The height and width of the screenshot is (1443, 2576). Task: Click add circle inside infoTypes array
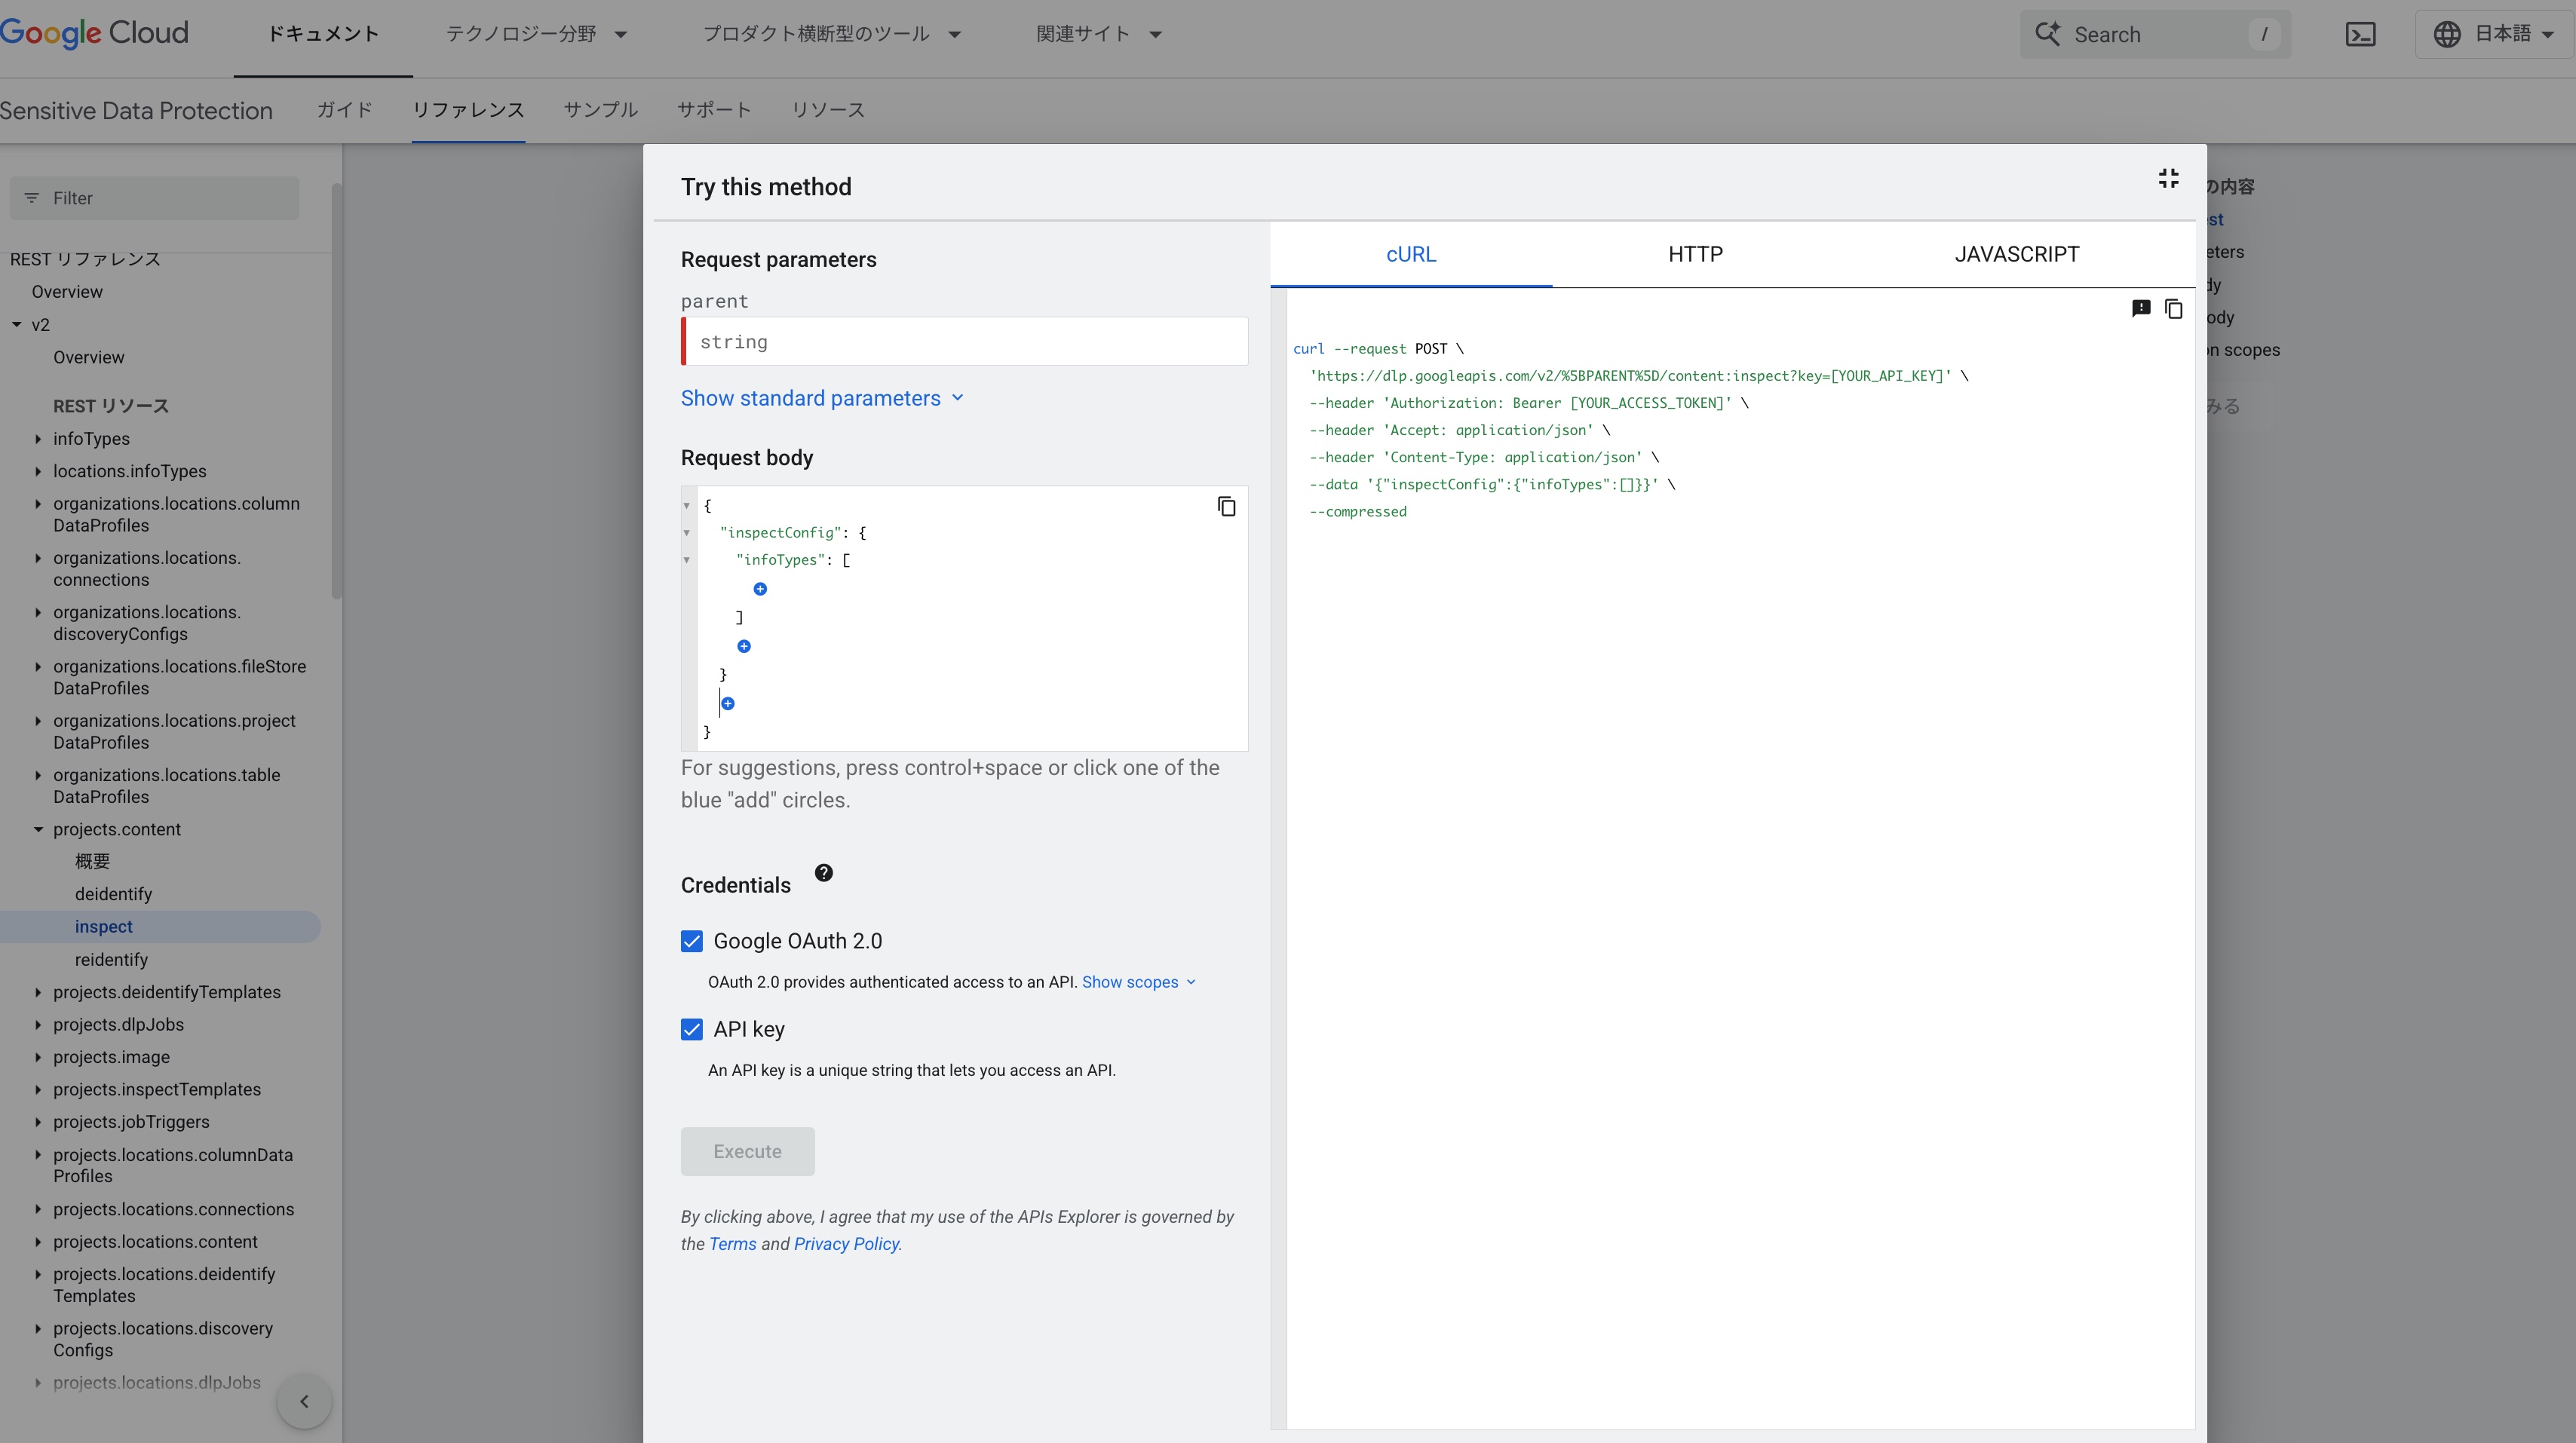pyautogui.click(x=760, y=589)
